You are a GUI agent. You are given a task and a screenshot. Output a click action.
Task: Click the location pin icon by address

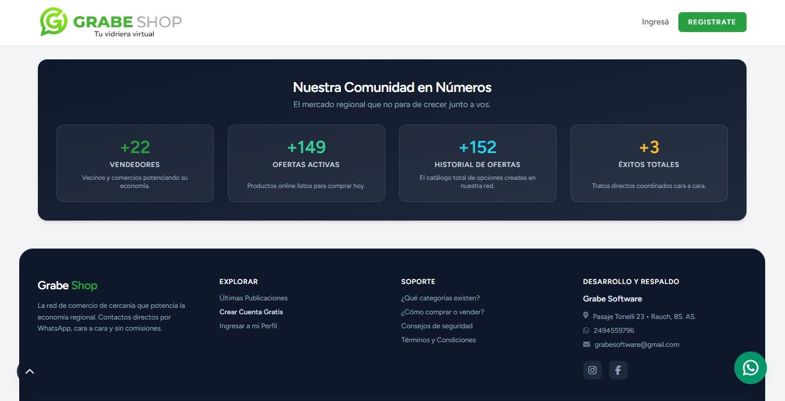(586, 315)
